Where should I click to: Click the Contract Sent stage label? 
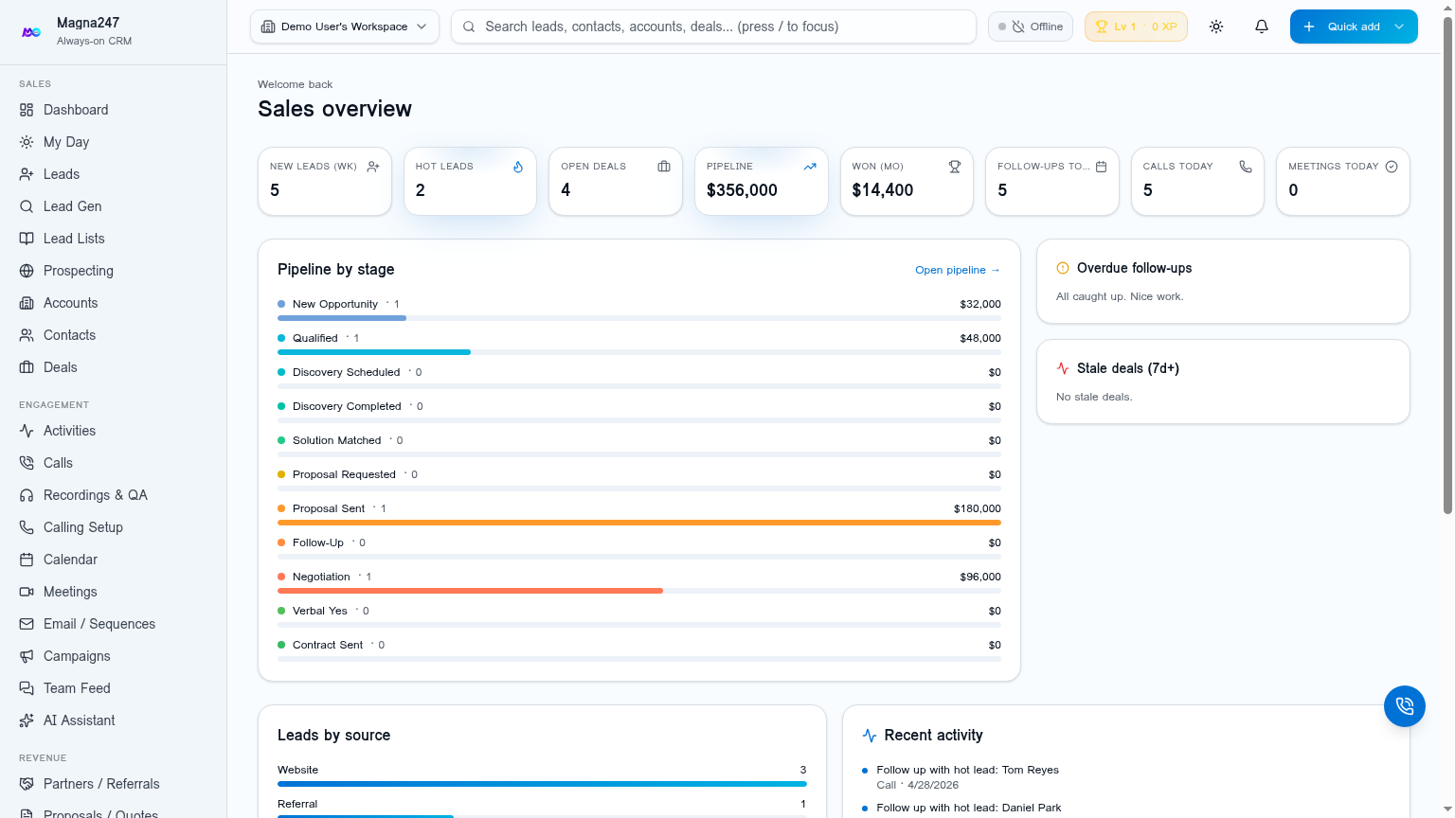tap(328, 645)
